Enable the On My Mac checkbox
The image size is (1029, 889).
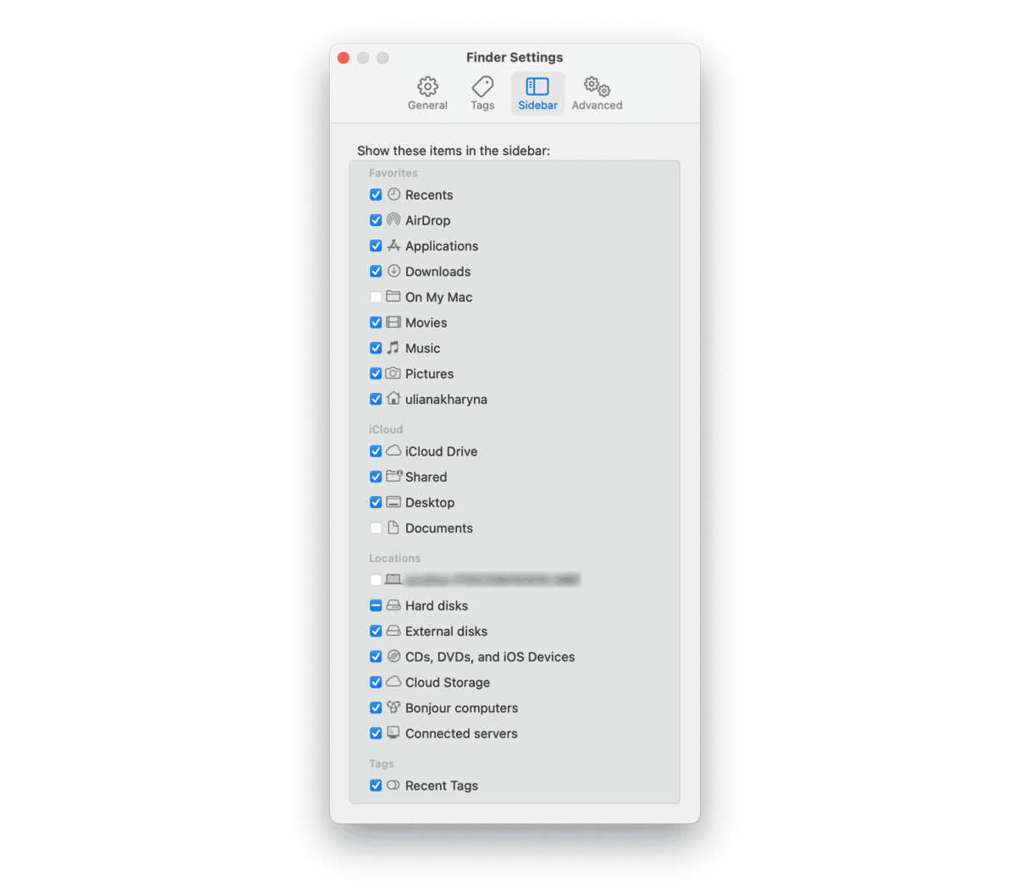[376, 297]
